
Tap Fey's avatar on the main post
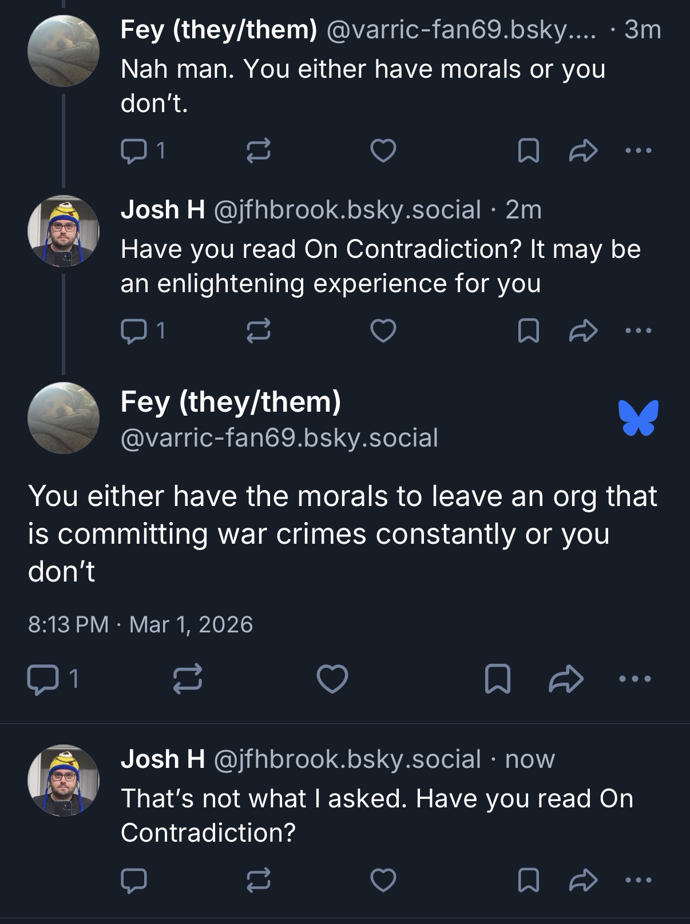click(x=64, y=418)
